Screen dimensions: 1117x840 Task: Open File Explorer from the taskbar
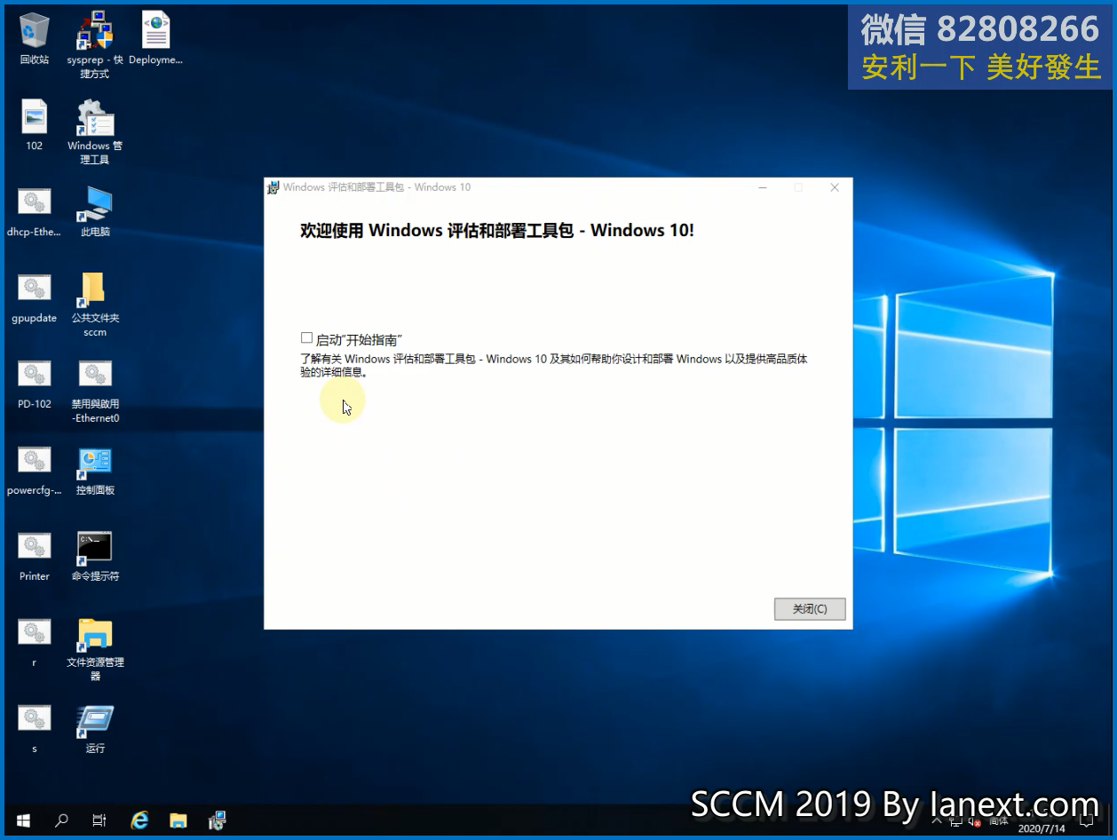coord(178,820)
